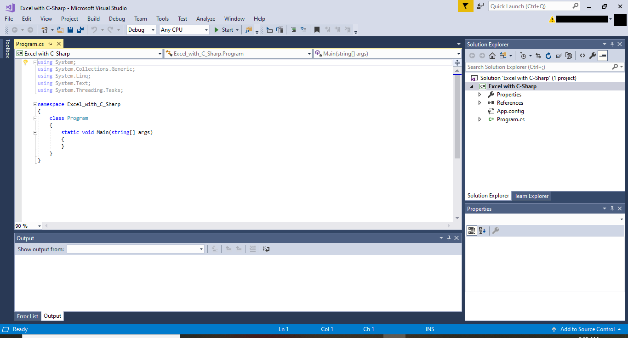Open the Show output from dropdown
Screen dimensions: 628x338
[136, 249]
